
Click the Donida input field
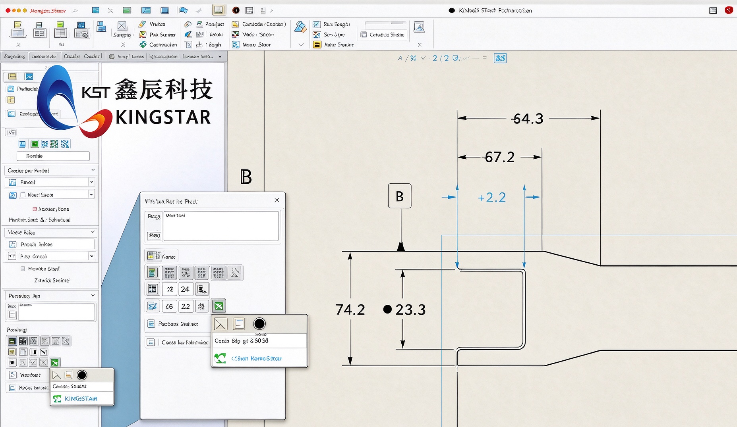point(53,156)
